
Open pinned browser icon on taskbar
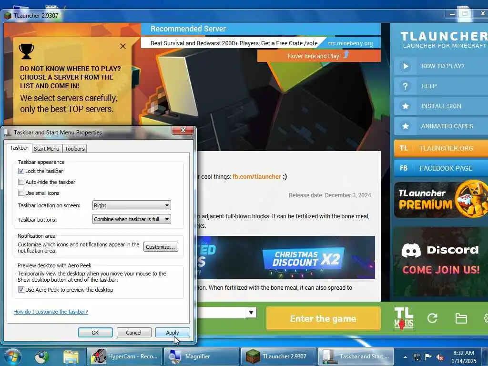point(42,356)
